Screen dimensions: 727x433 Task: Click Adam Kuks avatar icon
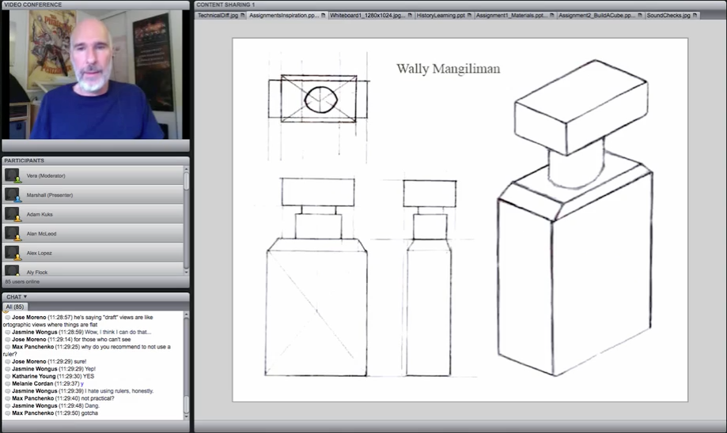[13, 214]
